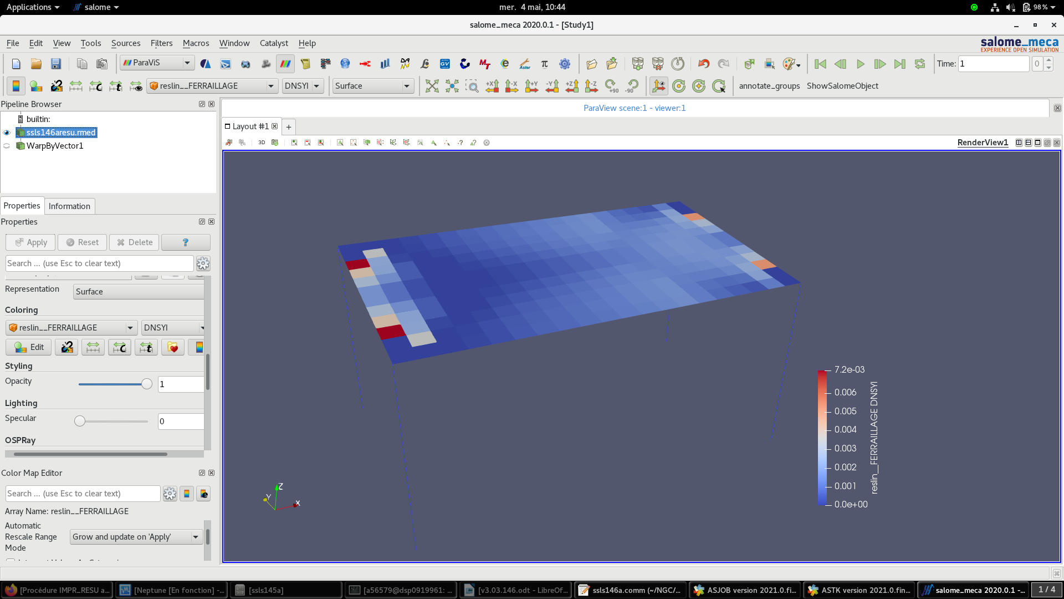Show WarpByVector1 using its eye toggle
Viewport: 1064px width, 599px height.
[x=7, y=146]
